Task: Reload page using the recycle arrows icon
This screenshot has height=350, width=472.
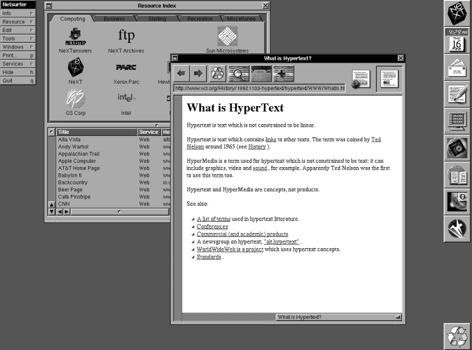Action: pyautogui.click(x=217, y=73)
